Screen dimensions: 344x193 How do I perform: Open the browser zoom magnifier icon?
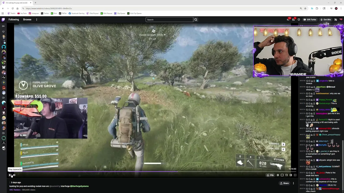click(x=301, y=9)
